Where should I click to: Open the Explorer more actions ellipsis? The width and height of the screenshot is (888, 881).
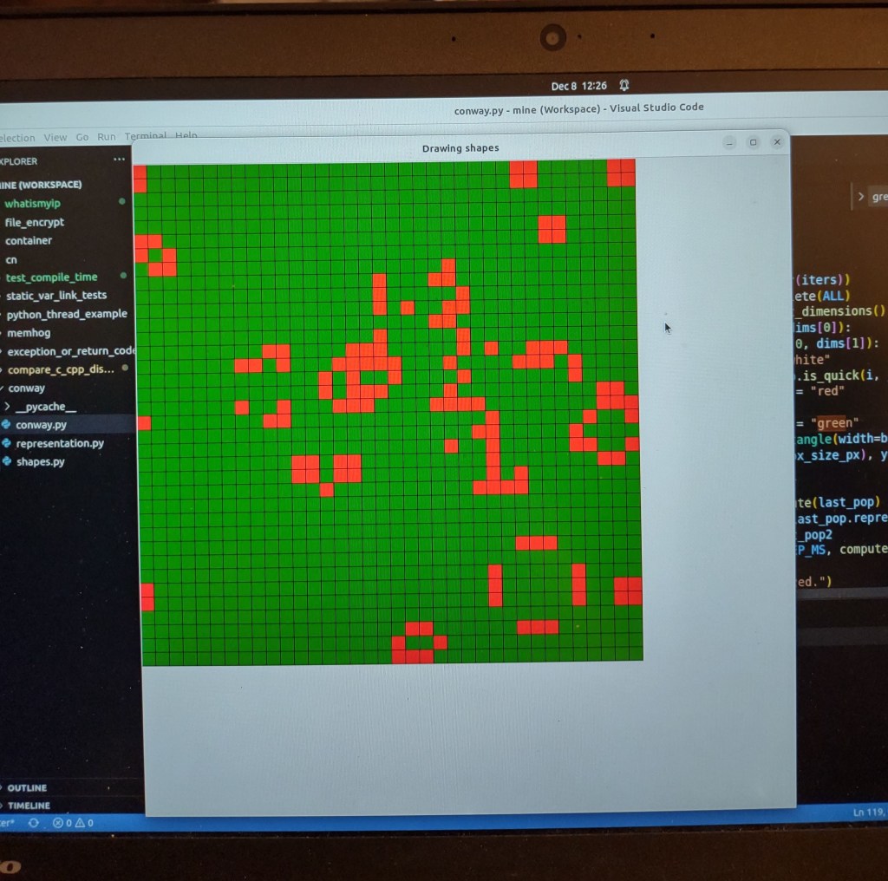(x=119, y=160)
